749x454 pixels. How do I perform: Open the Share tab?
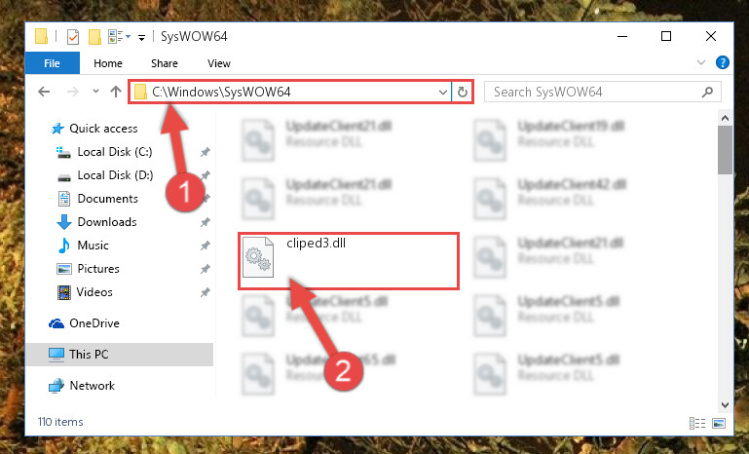(165, 63)
